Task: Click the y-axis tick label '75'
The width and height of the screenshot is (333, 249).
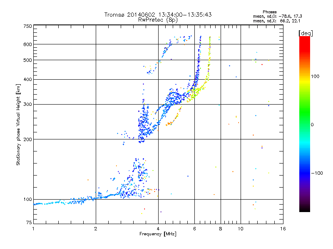Action: pos(29,222)
